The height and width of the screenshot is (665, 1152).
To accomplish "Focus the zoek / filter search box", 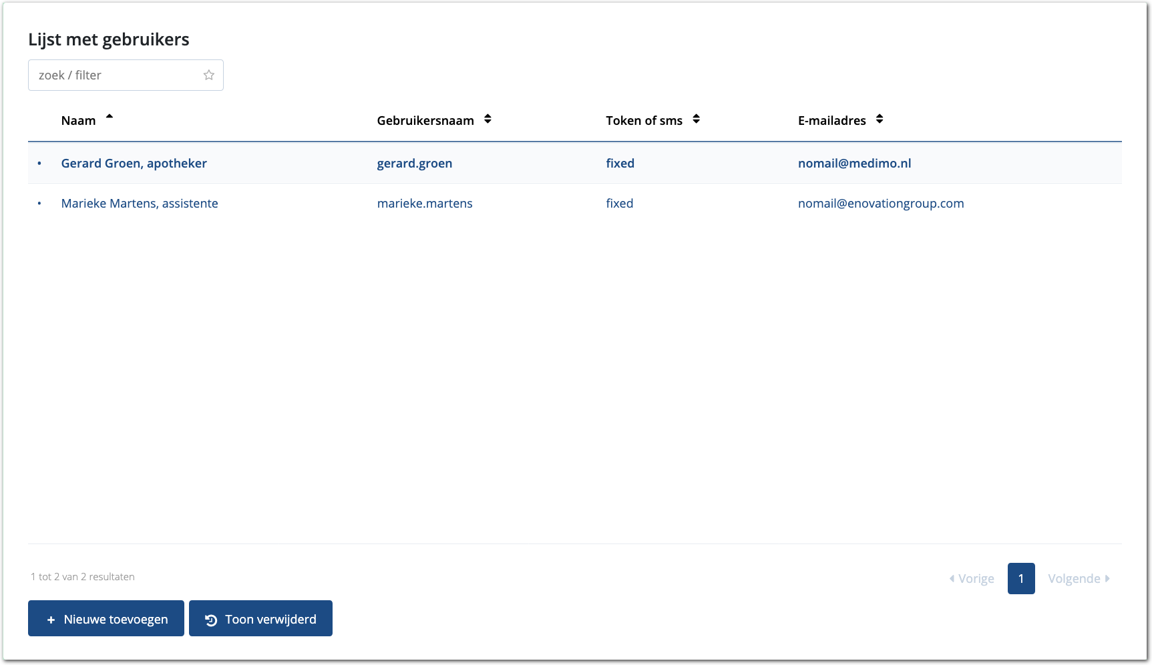I will pyautogui.click(x=117, y=75).
